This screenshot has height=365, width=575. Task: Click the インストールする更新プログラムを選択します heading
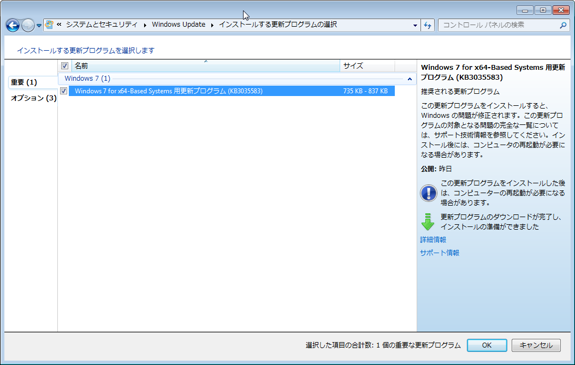(86, 51)
